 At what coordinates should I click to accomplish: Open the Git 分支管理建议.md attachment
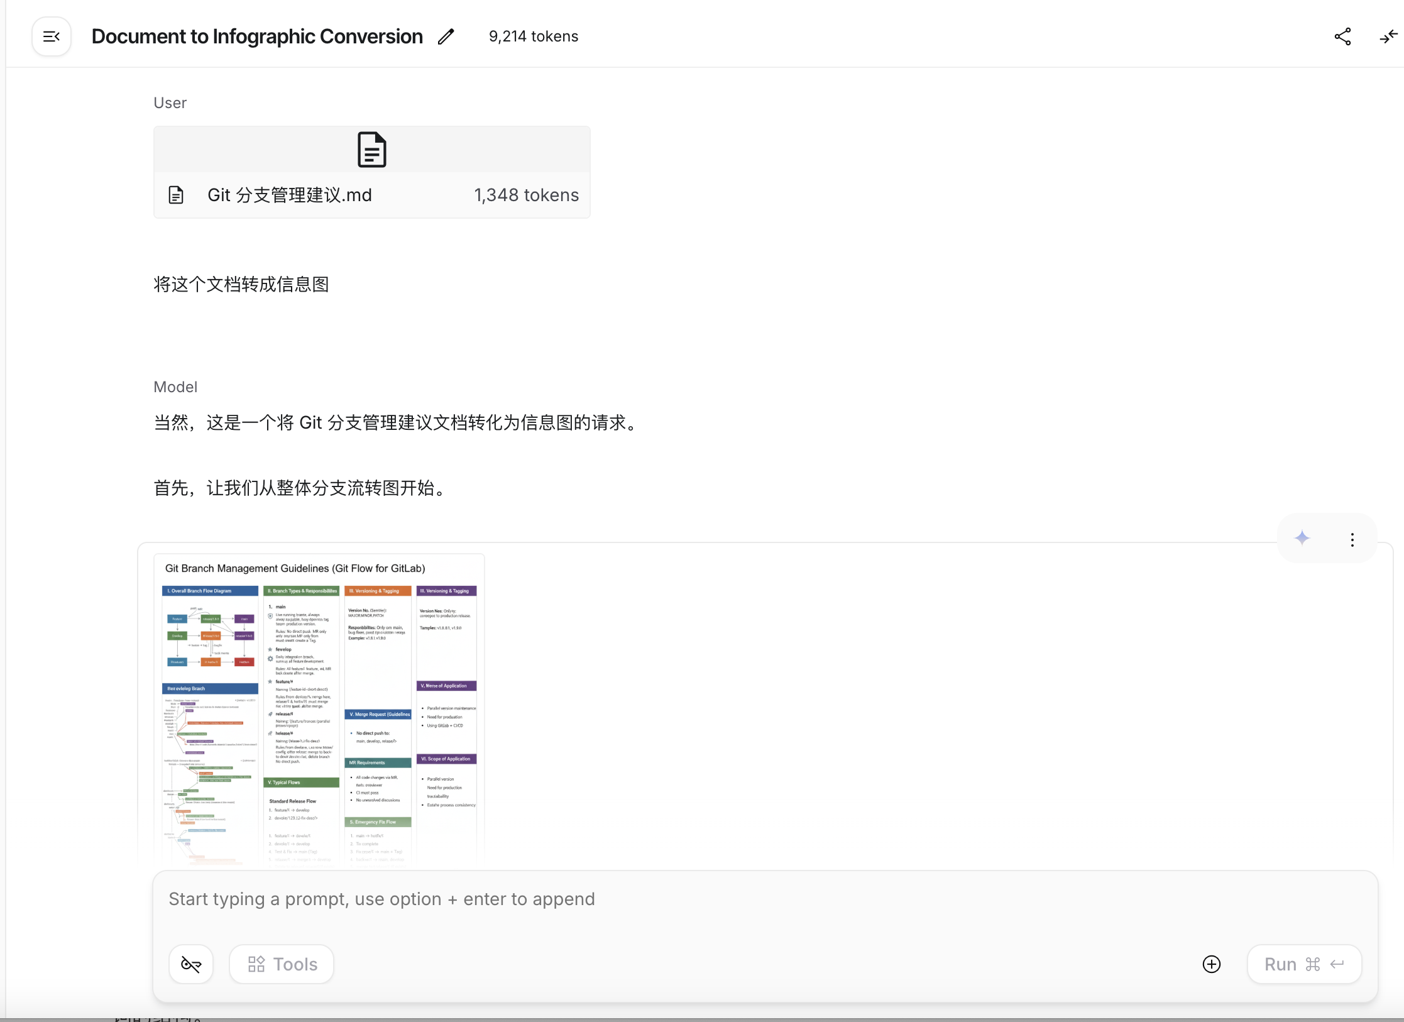290,195
